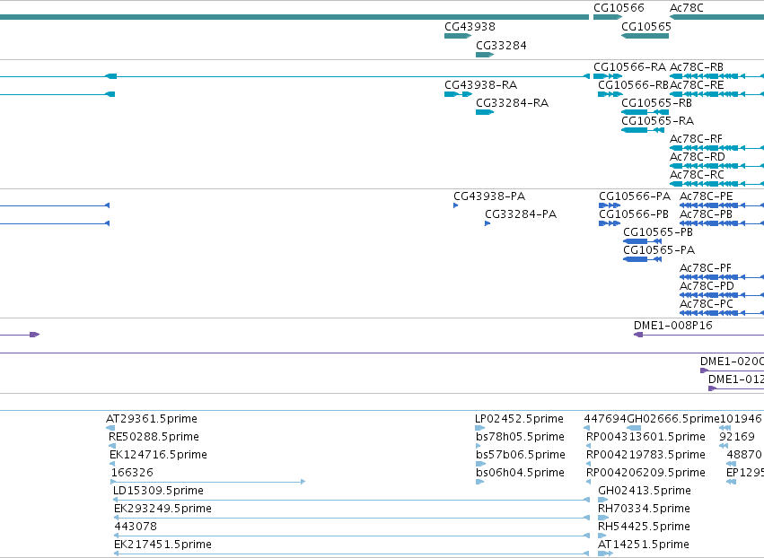The image size is (764, 558).
Task: Click the CG10565-PA protein label
Action: tap(659, 251)
